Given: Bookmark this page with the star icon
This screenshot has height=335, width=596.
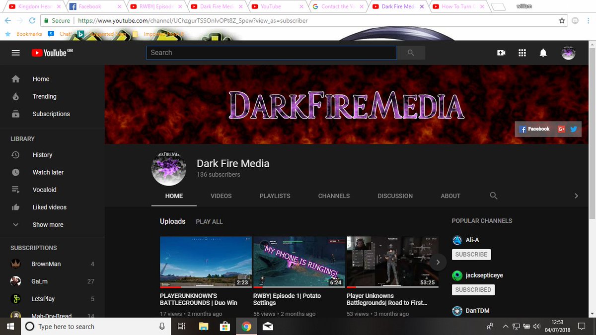Looking at the screenshot, I should point(562,21).
